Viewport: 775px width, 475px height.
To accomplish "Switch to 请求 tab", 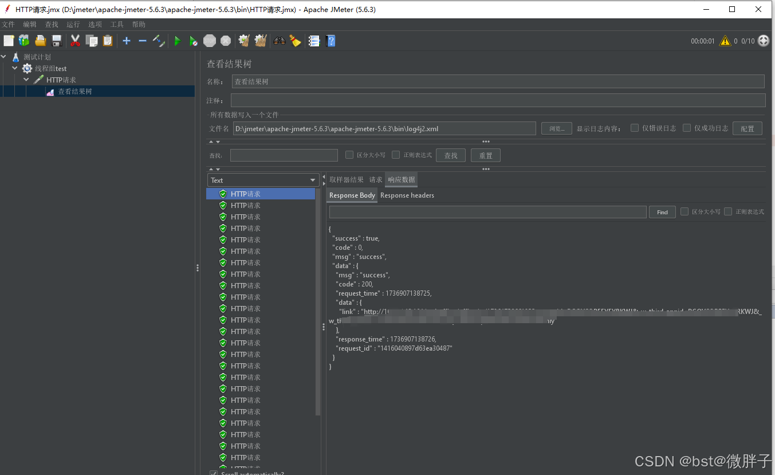I will click(376, 180).
